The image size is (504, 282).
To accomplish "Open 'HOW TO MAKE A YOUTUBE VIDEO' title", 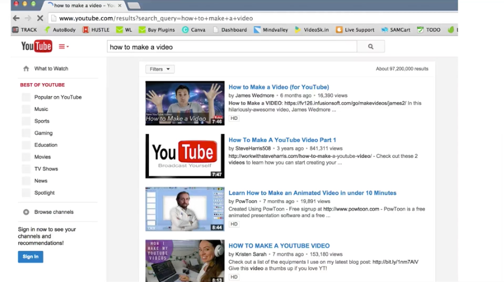I will pyautogui.click(x=279, y=246).
